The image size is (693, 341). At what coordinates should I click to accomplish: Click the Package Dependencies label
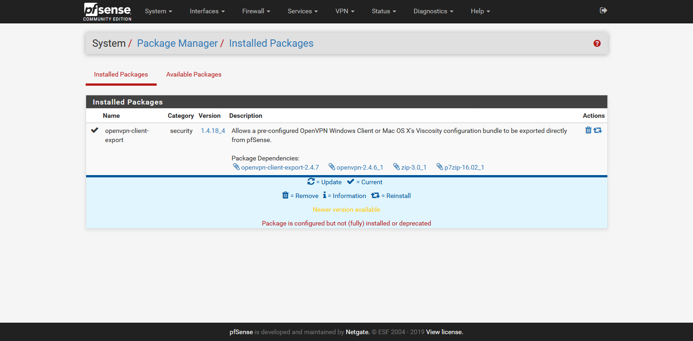pyautogui.click(x=266, y=158)
